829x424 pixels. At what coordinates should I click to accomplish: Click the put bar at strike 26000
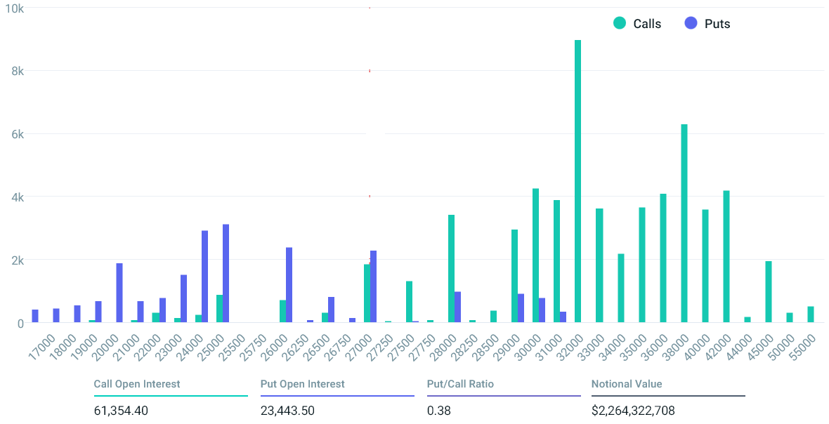point(289,285)
